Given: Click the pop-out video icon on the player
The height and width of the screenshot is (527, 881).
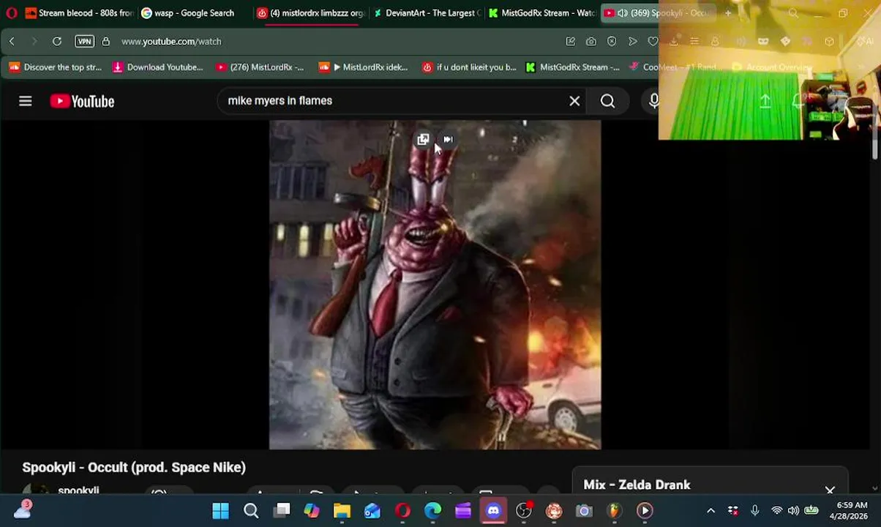Looking at the screenshot, I should point(423,139).
